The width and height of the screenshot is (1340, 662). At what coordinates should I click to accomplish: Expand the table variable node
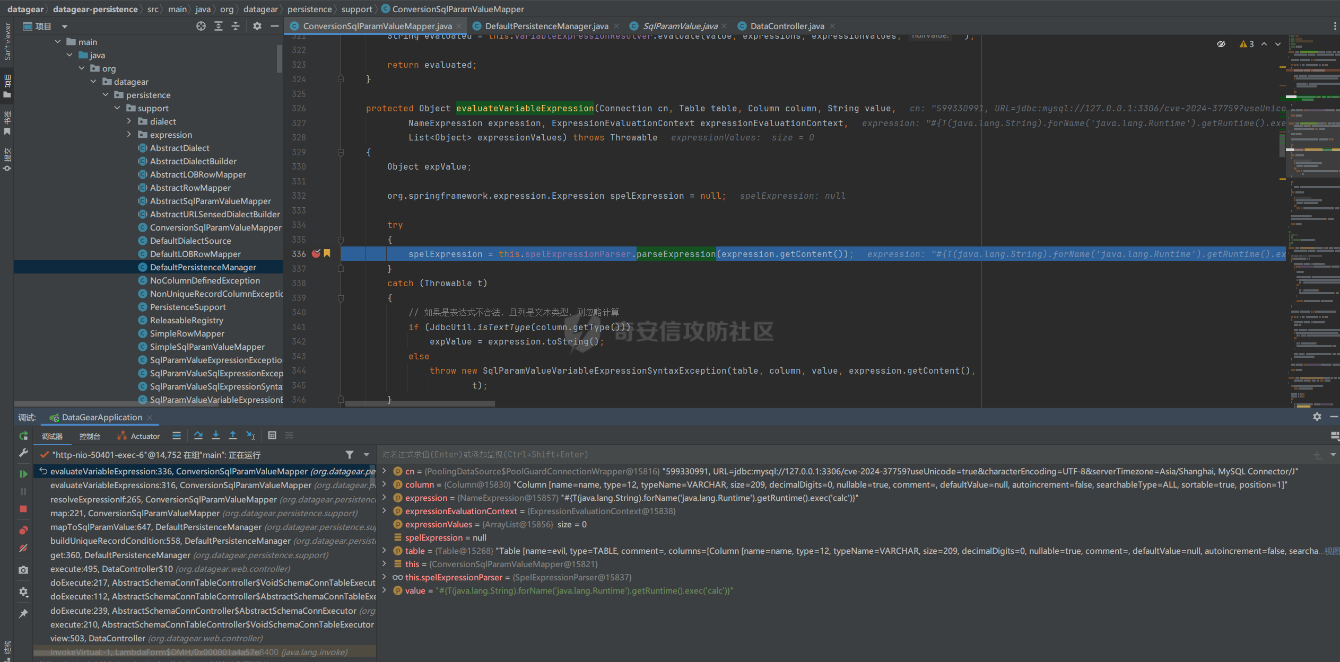(384, 550)
